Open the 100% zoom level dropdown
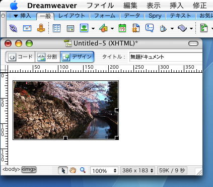Viewport: 213px width, 187px height. point(104,170)
